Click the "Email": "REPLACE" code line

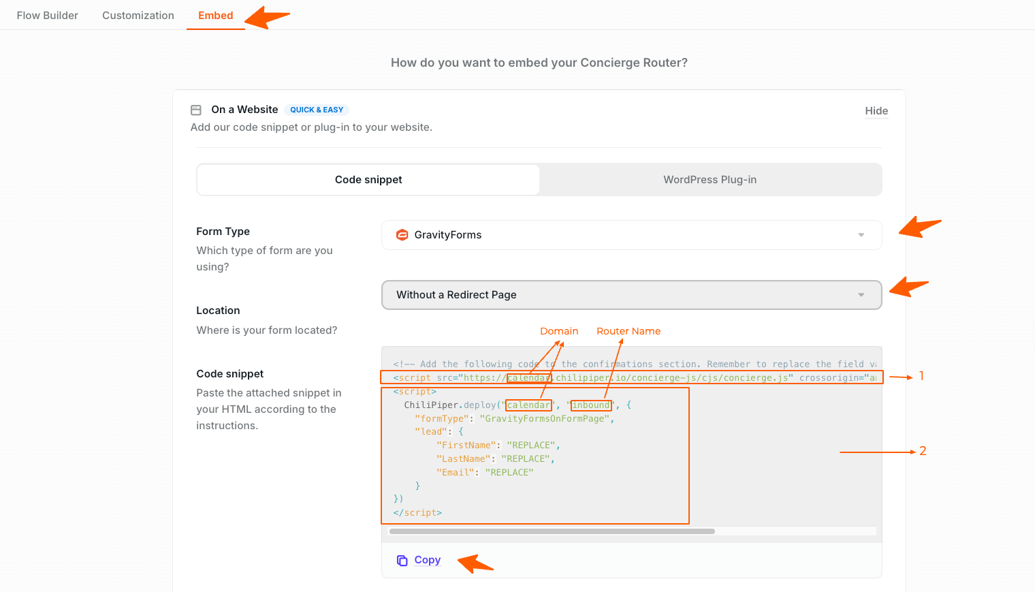pos(484,472)
